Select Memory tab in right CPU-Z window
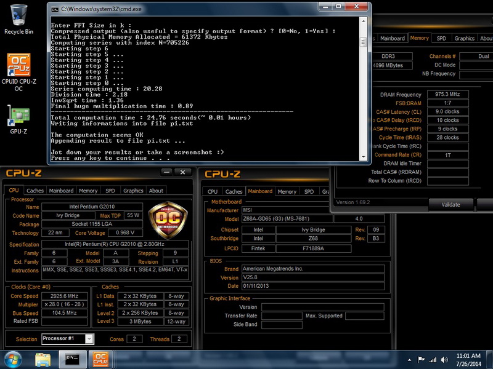 [x=420, y=38]
